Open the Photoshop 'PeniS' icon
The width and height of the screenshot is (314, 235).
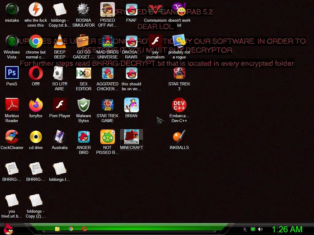click(12, 73)
